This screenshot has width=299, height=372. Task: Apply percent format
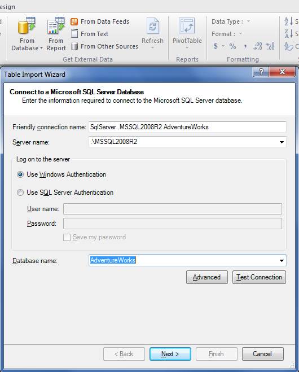[x=232, y=46]
